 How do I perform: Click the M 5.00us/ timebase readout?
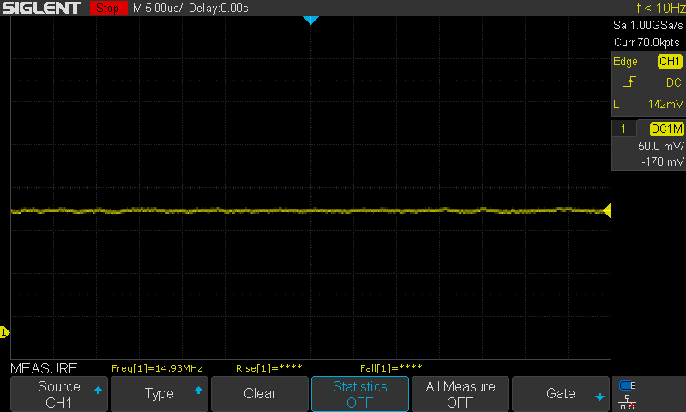click(158, 9)
